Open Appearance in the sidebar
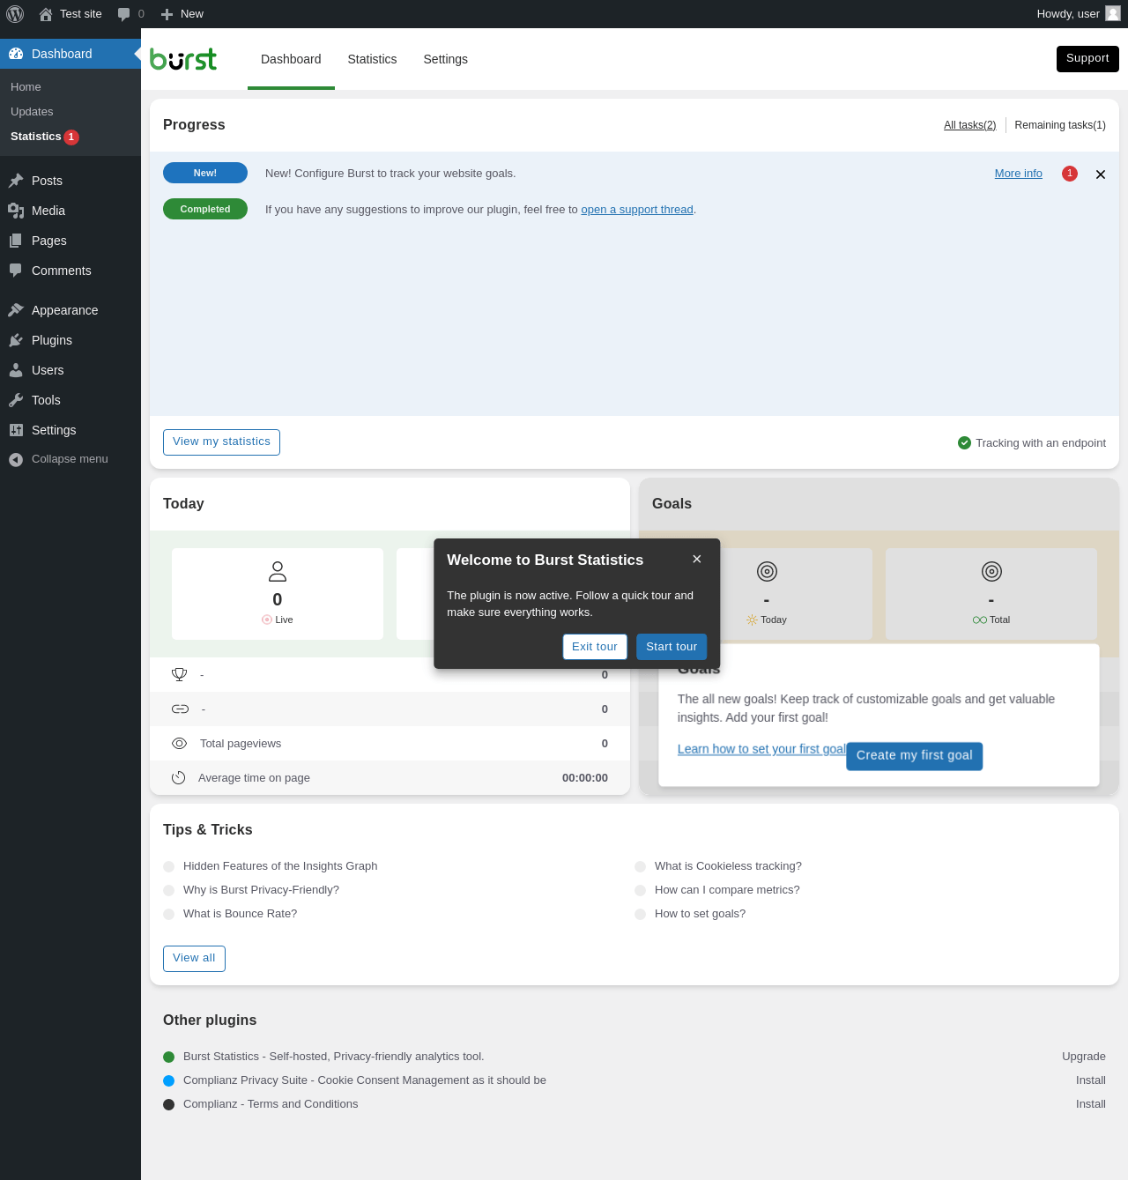This screenshot has width=1128, height=1180. click(x=70, y=310)
